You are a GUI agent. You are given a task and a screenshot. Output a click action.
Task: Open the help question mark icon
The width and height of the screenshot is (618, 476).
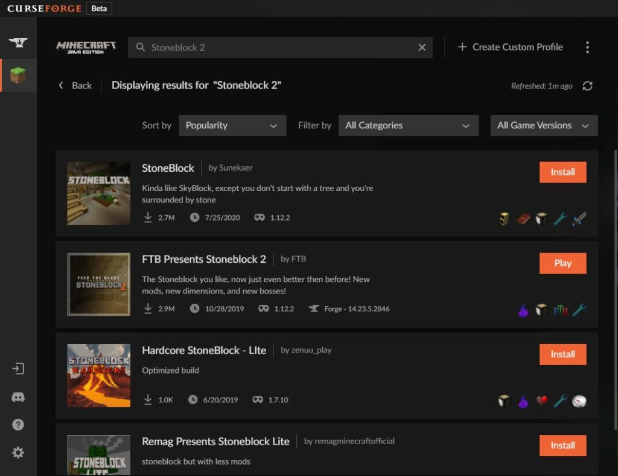pyautogui.click(x=18, y=424)
